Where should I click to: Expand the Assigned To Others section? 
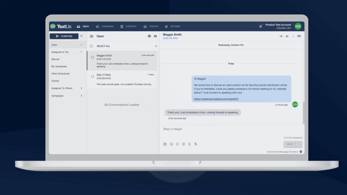[x=81, y=88]
